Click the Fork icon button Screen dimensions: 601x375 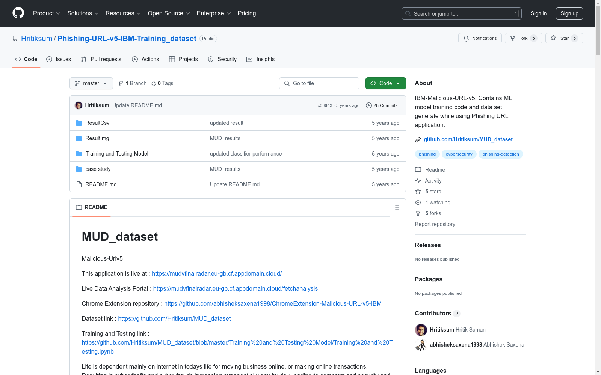523,38
